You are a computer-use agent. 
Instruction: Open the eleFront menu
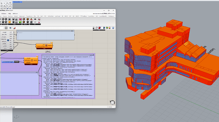tap(15, 14)
